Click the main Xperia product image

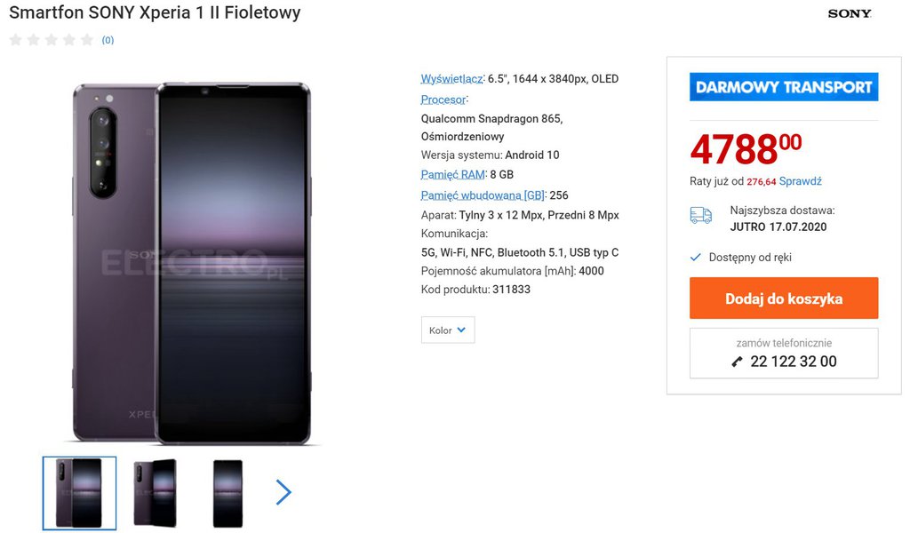click(x=191, y=262)
